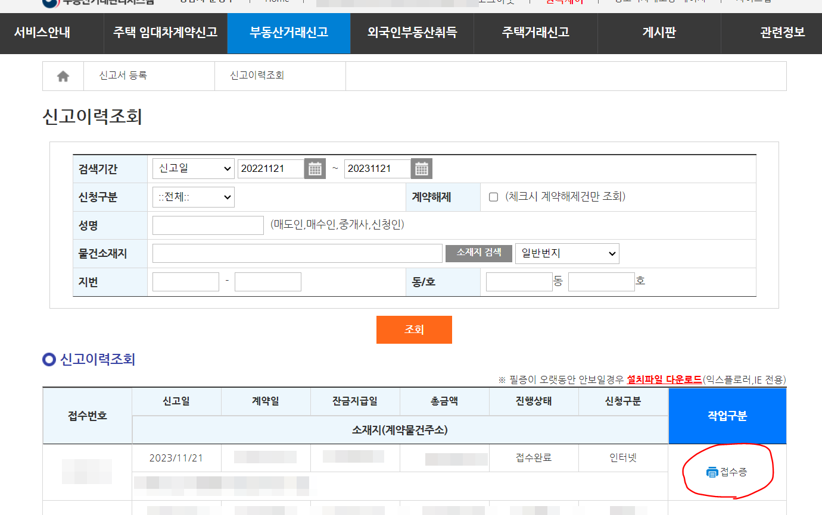Screen dimensions: 822x515
Task: Select the 신청구분 column header in results table
Action: [623, 401]
